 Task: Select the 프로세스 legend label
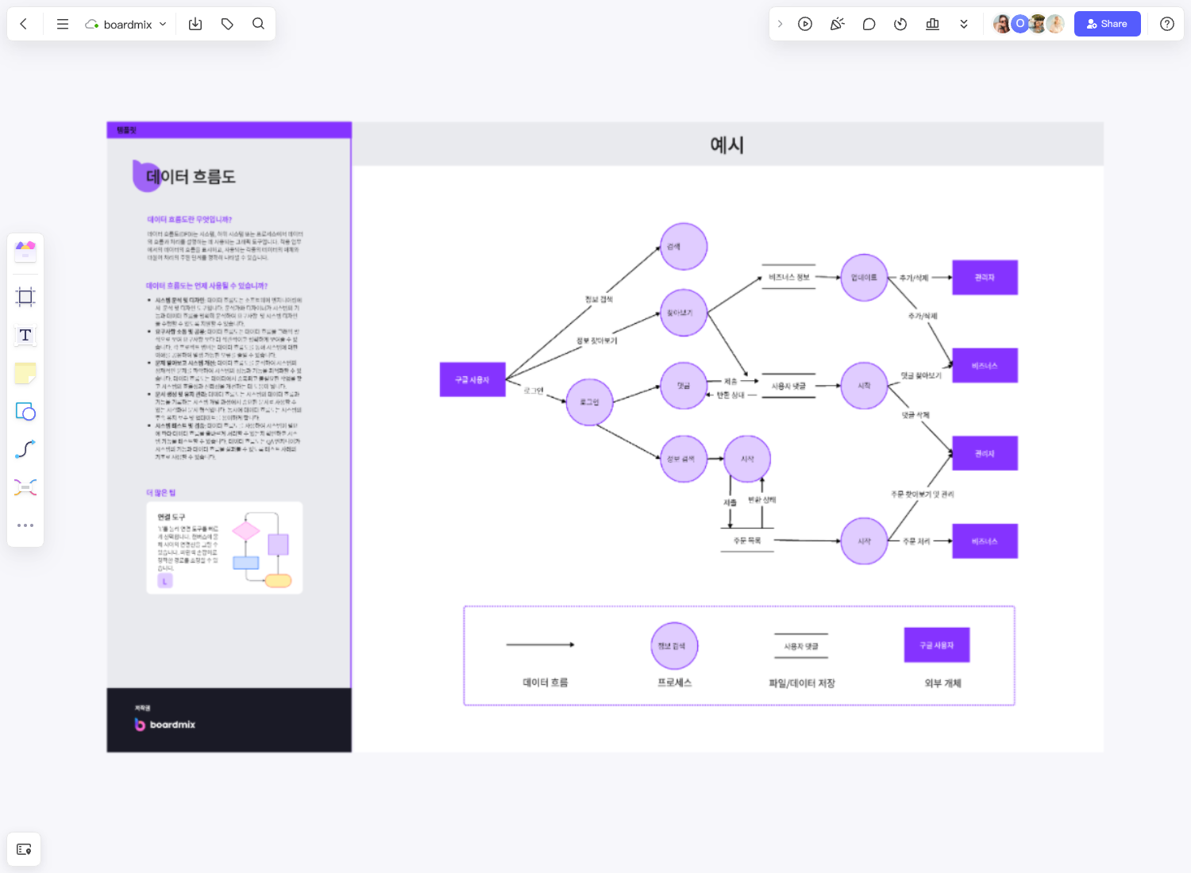coord(675,683)
